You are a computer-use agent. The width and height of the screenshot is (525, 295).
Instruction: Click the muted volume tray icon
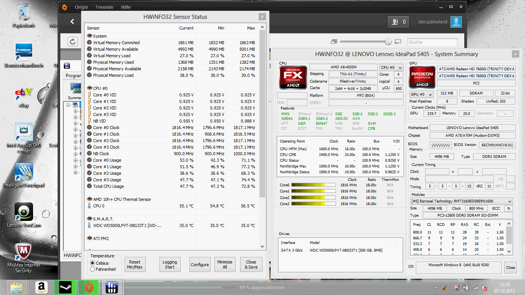(485, 288)
